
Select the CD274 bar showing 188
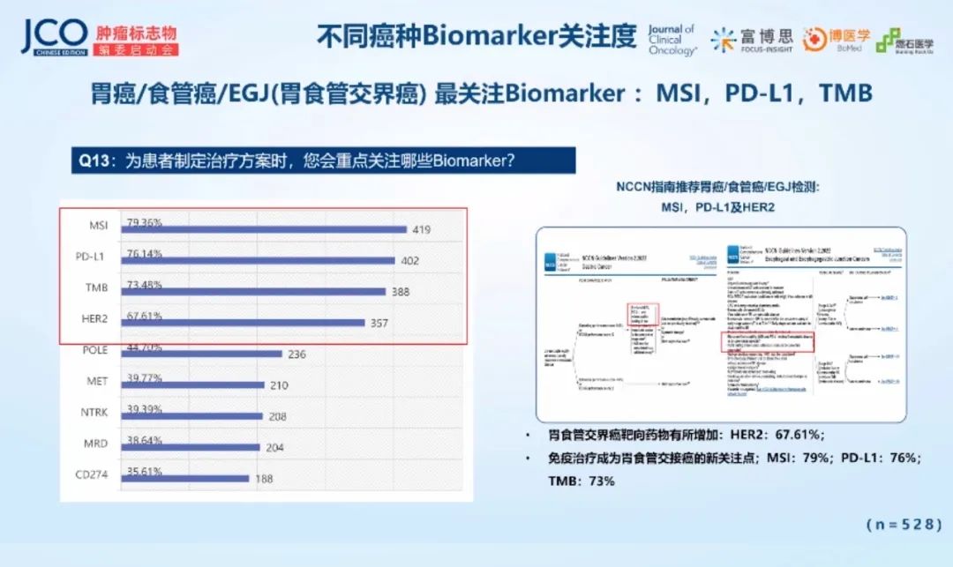tap(187, 479)
